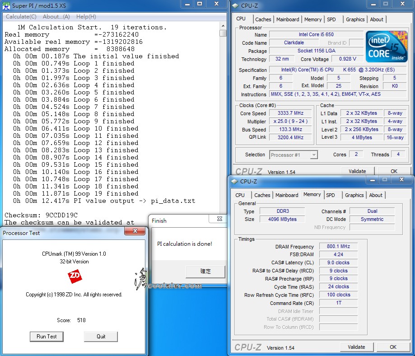Click the Super PI app icon in title bar
The width and height of the screenshot is (415, 356).
pos(6,5)
